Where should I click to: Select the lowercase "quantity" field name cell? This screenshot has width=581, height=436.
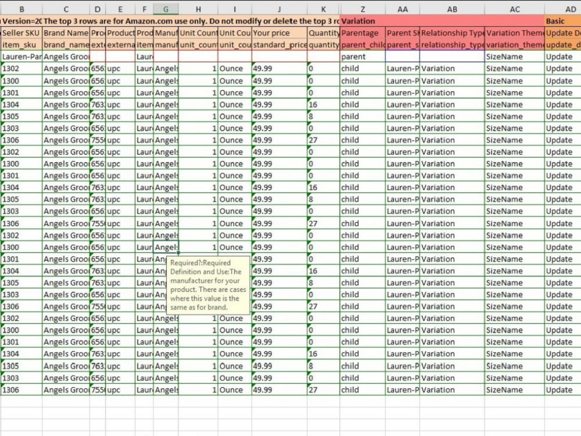tap(324, 45)
